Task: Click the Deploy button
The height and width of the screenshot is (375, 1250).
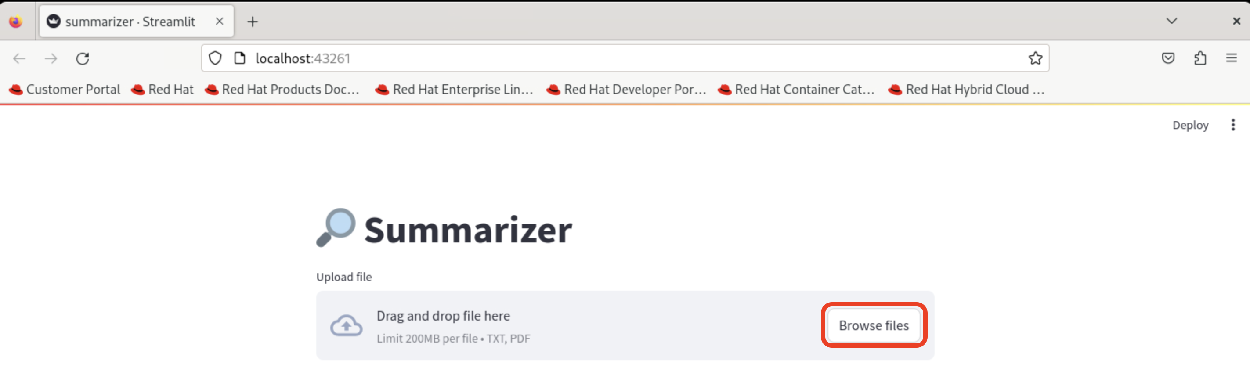Action: click(1190, 125)
